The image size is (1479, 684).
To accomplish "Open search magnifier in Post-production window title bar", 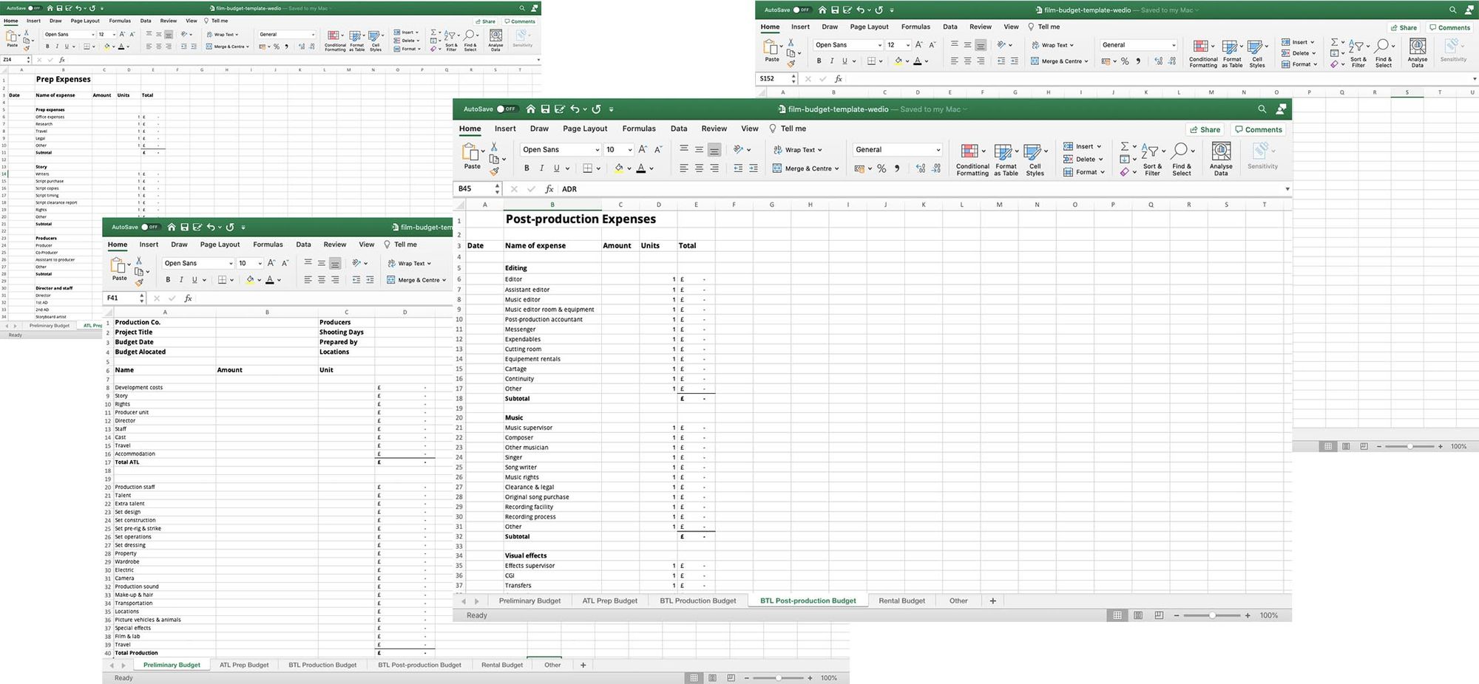I will tap(1262, 109).
